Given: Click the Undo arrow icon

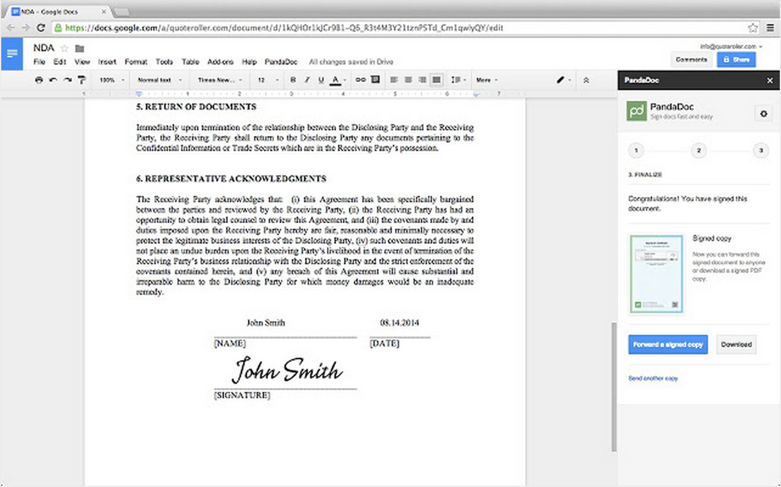Looking at the screenshot, I should coord(53,80).
